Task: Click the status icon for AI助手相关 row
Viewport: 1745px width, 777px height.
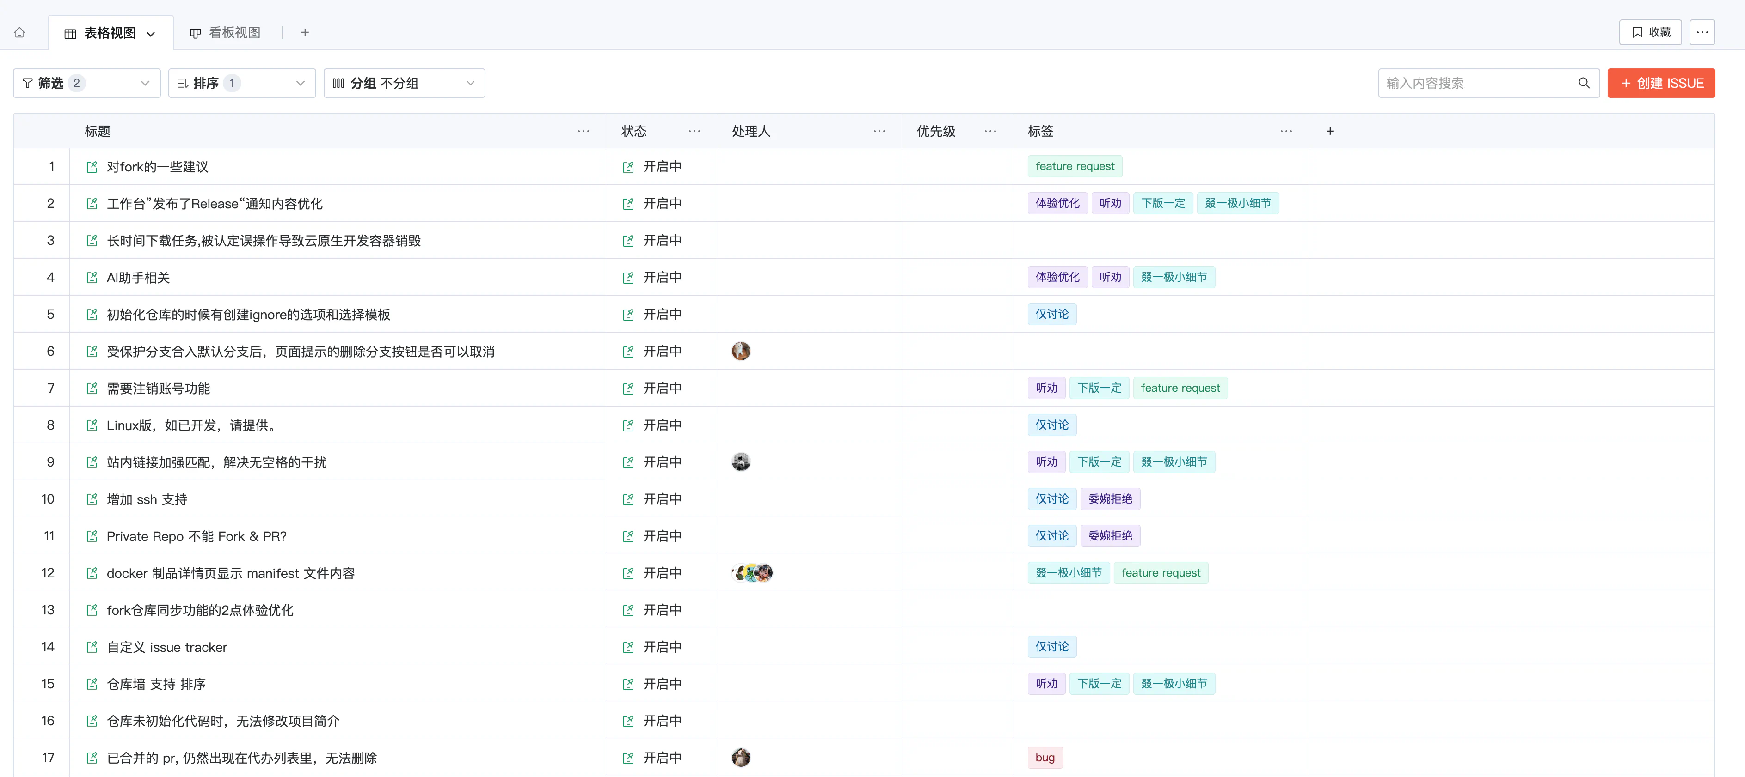Action: pos(628,278)
